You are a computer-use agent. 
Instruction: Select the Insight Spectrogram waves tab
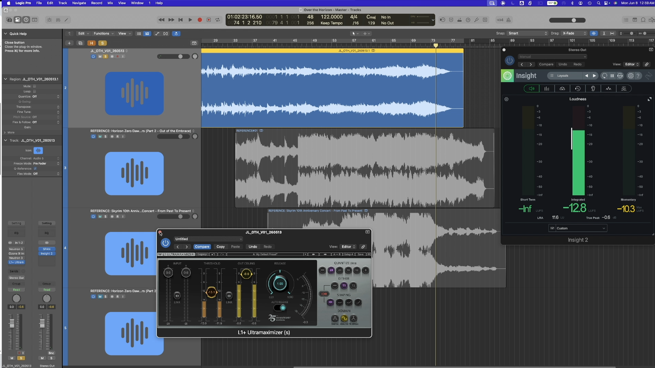624,89
